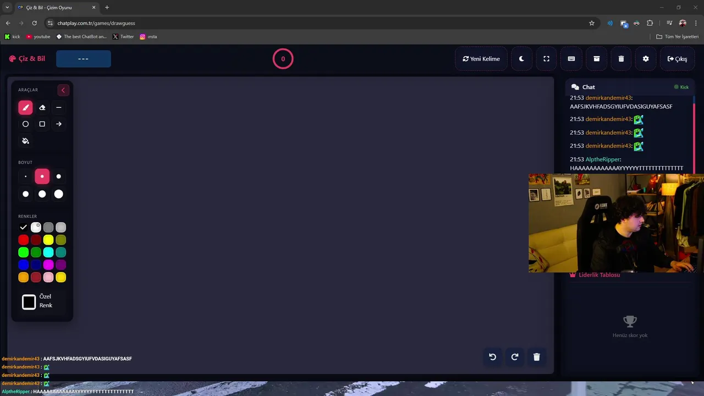Screen dimensions: 704x396
Task: Click the Chat panel header
Action: pos(630,87)
